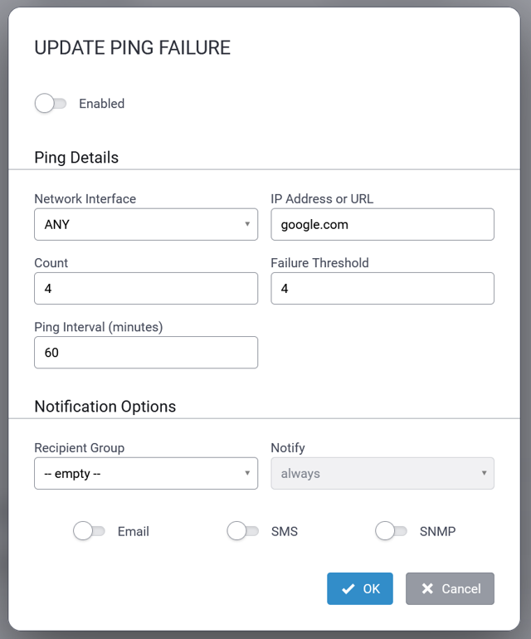Viewport: 531px width, 639px height.
Task: Confirm changes with the OK button
Action: (x=360, y=588)
